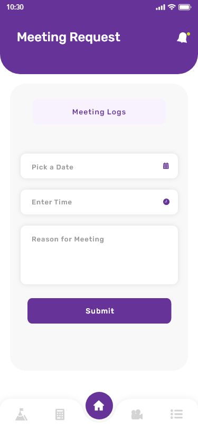Open the list menu tab in bottom bar

(x=176, y=414)
